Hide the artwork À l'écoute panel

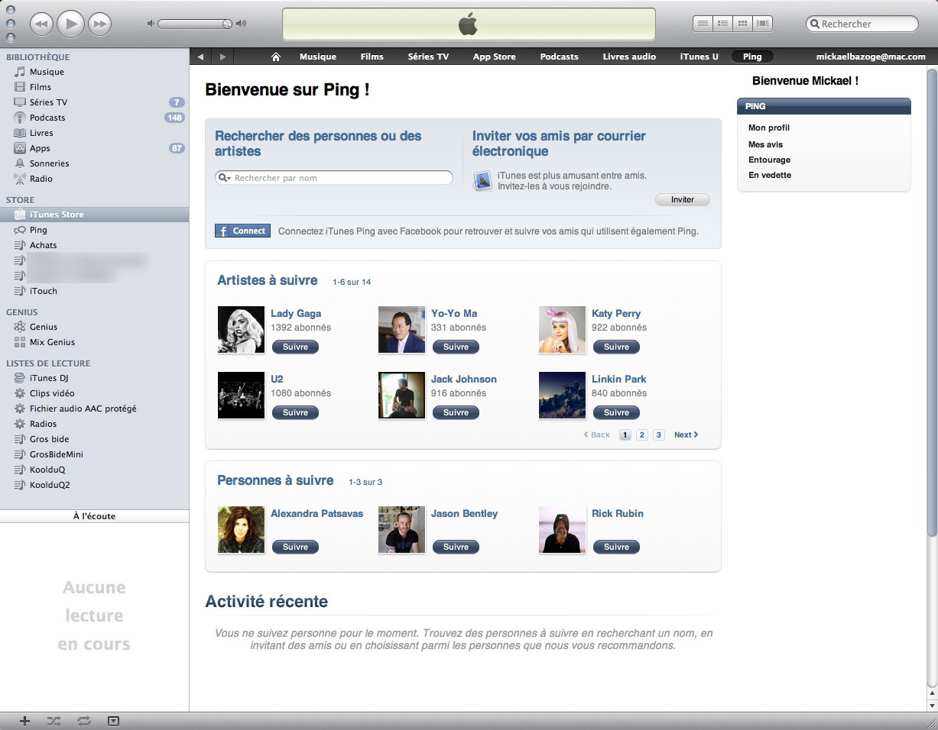tap(113, 720)
